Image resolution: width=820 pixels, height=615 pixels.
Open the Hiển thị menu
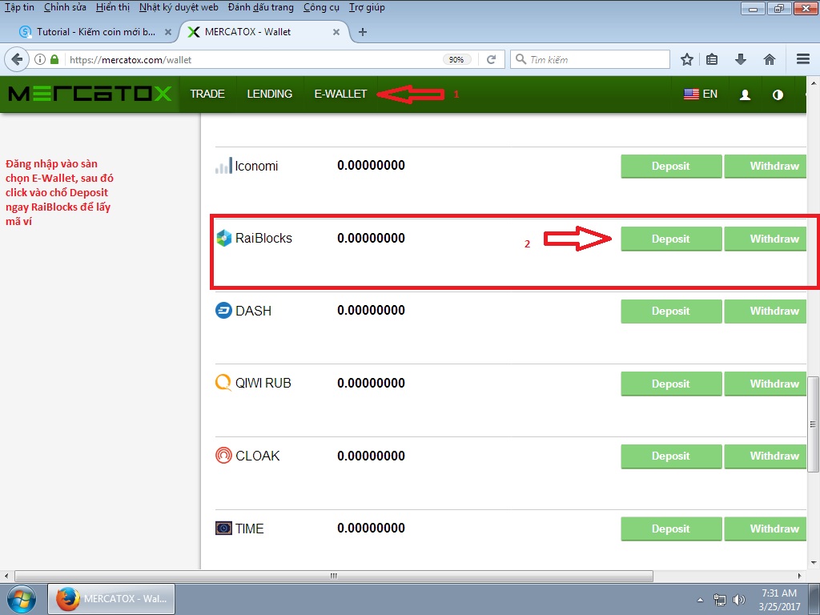point(112,7)
